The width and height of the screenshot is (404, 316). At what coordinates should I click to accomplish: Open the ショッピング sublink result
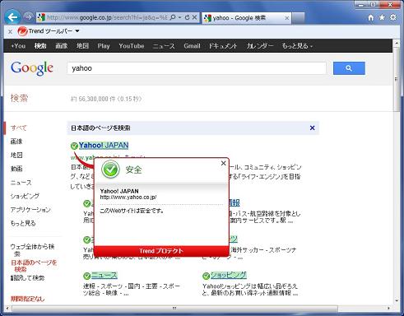click(229, 275)
